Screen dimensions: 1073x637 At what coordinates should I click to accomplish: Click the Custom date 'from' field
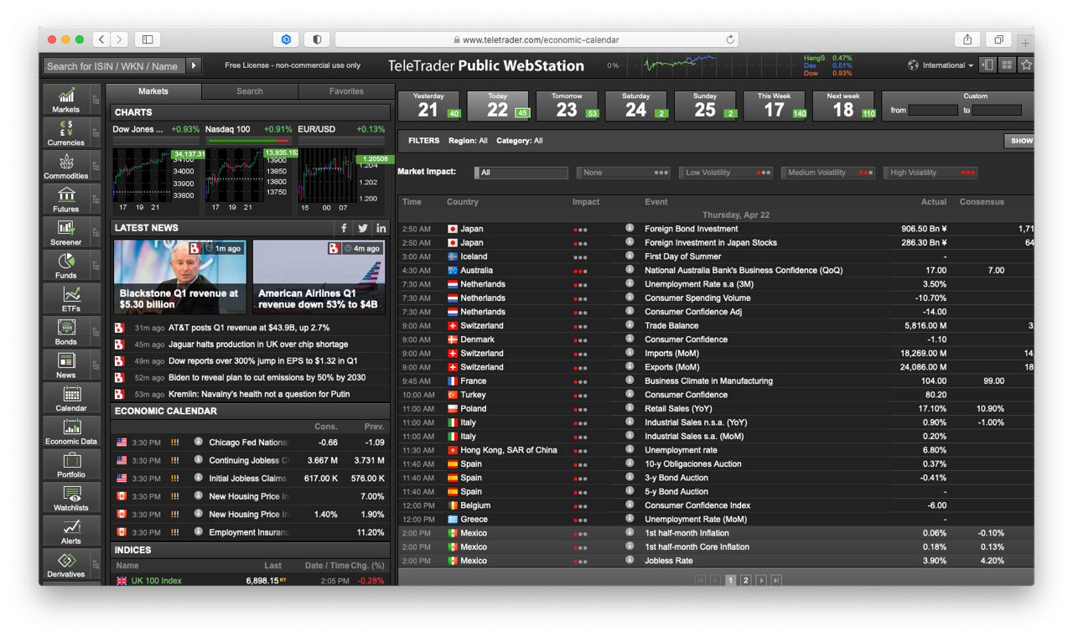(x=933, y=110)
